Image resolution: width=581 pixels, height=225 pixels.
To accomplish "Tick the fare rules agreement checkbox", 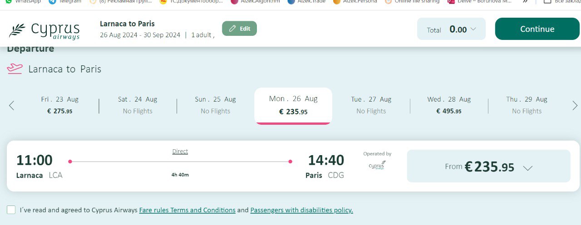I will click(11, 210).
